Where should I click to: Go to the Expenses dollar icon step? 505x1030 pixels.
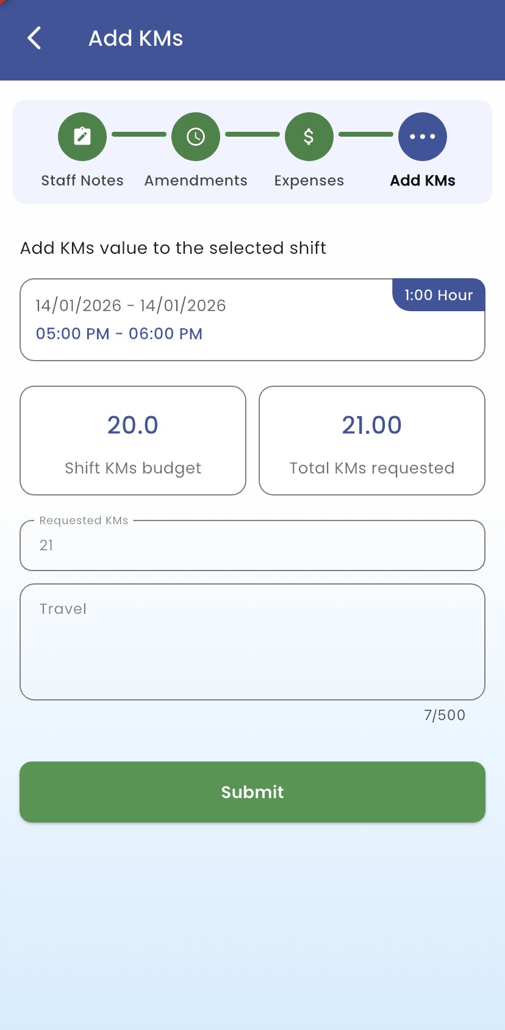coord(309,137)
